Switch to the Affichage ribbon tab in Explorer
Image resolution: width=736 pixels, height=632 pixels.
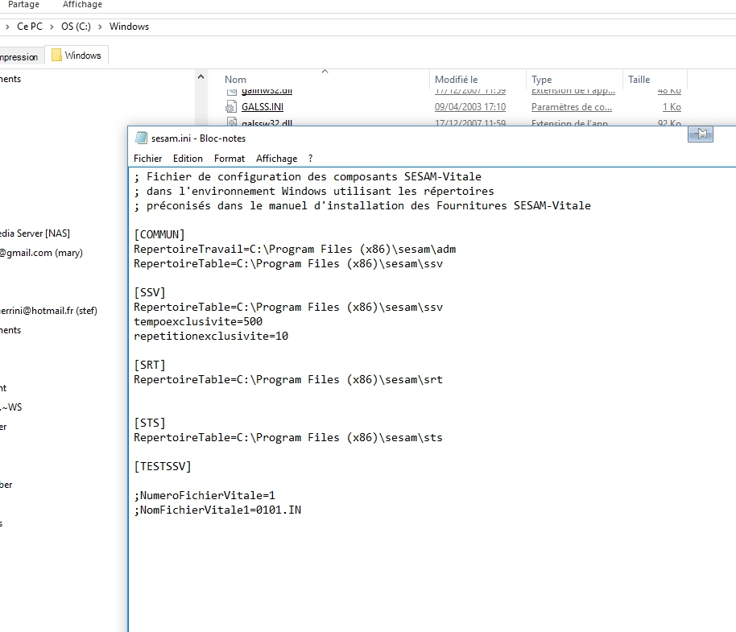point(82,5)
